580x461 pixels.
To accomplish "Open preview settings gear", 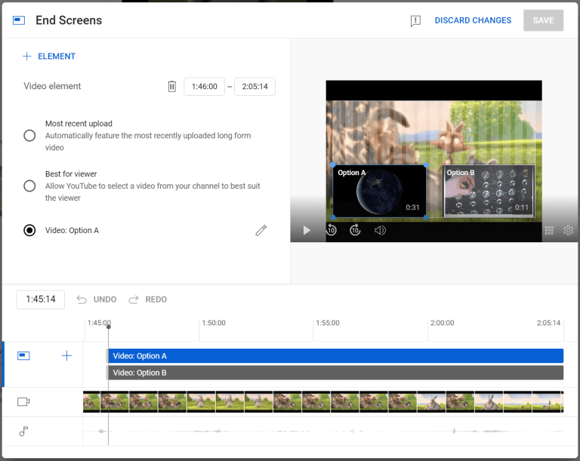I will [x=568, y=230].
